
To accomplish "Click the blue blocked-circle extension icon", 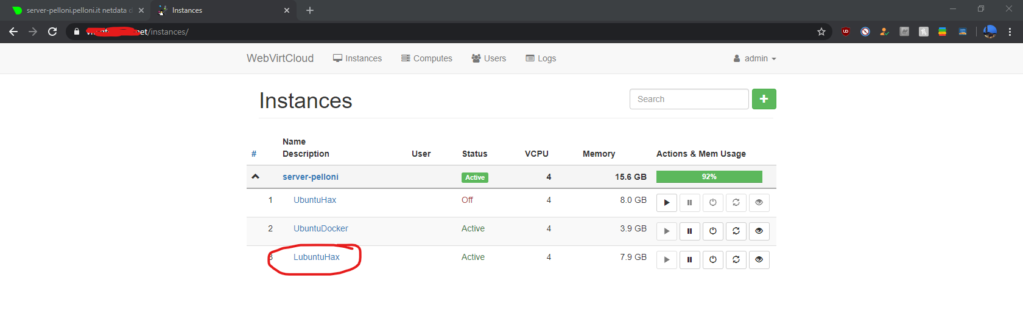I will click(865, 32).
